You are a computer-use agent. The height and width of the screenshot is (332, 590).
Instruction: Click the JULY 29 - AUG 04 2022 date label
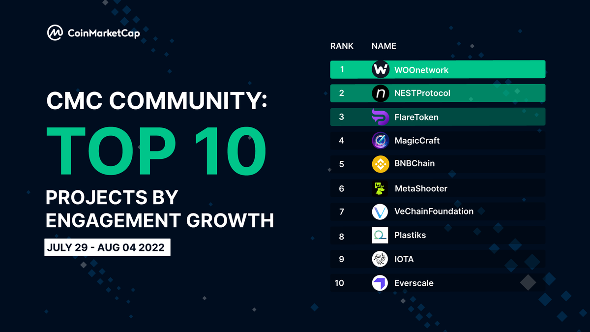[107, 247]
